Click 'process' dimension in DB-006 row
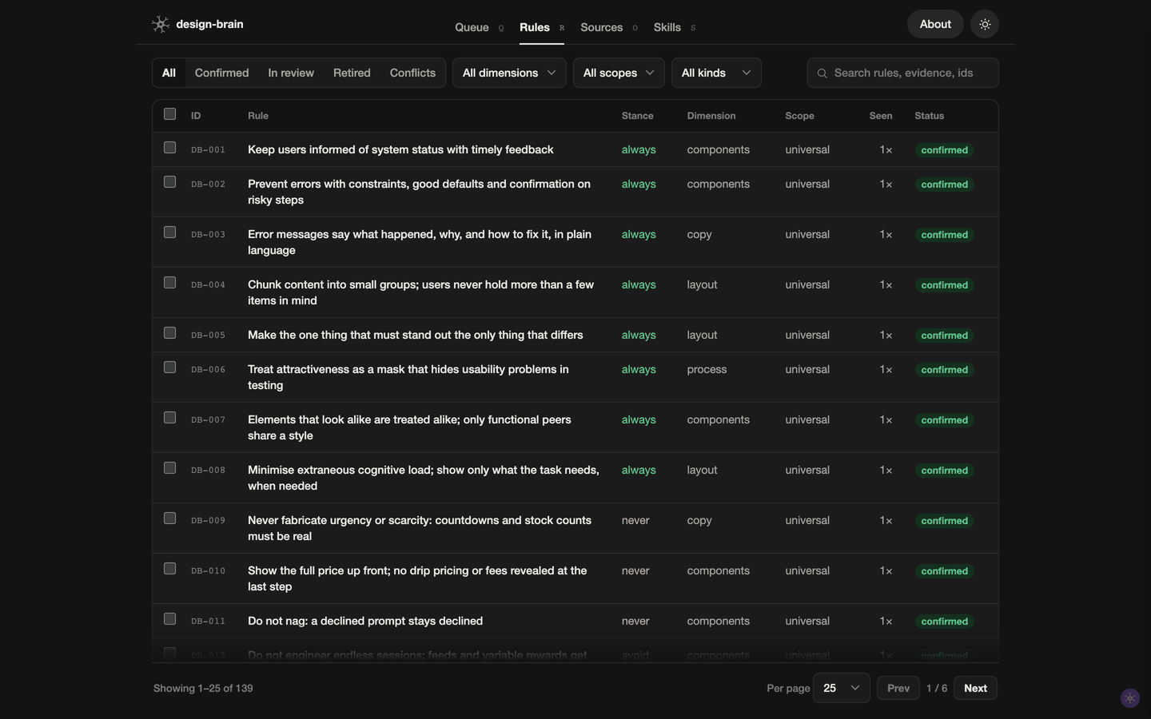The width and height of the screenshot is (1151, 719). click(707, 369)
